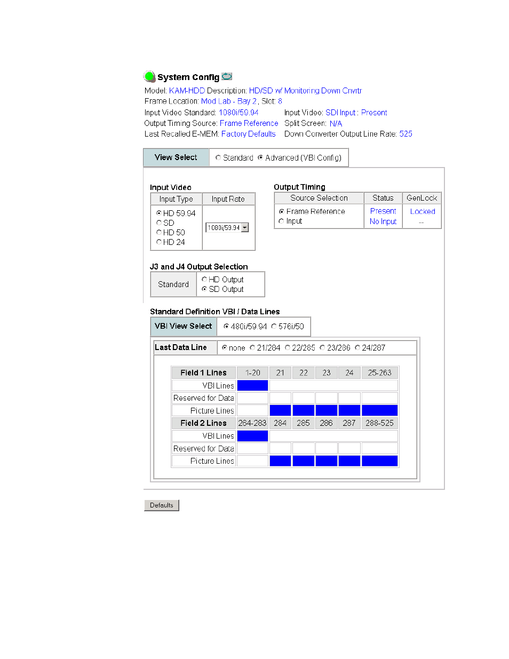Click Field 1 Picture Lines cell for line 21
The height and width of the screenshot is (659, 509).
pyautogui.click(x=280, y=410)
